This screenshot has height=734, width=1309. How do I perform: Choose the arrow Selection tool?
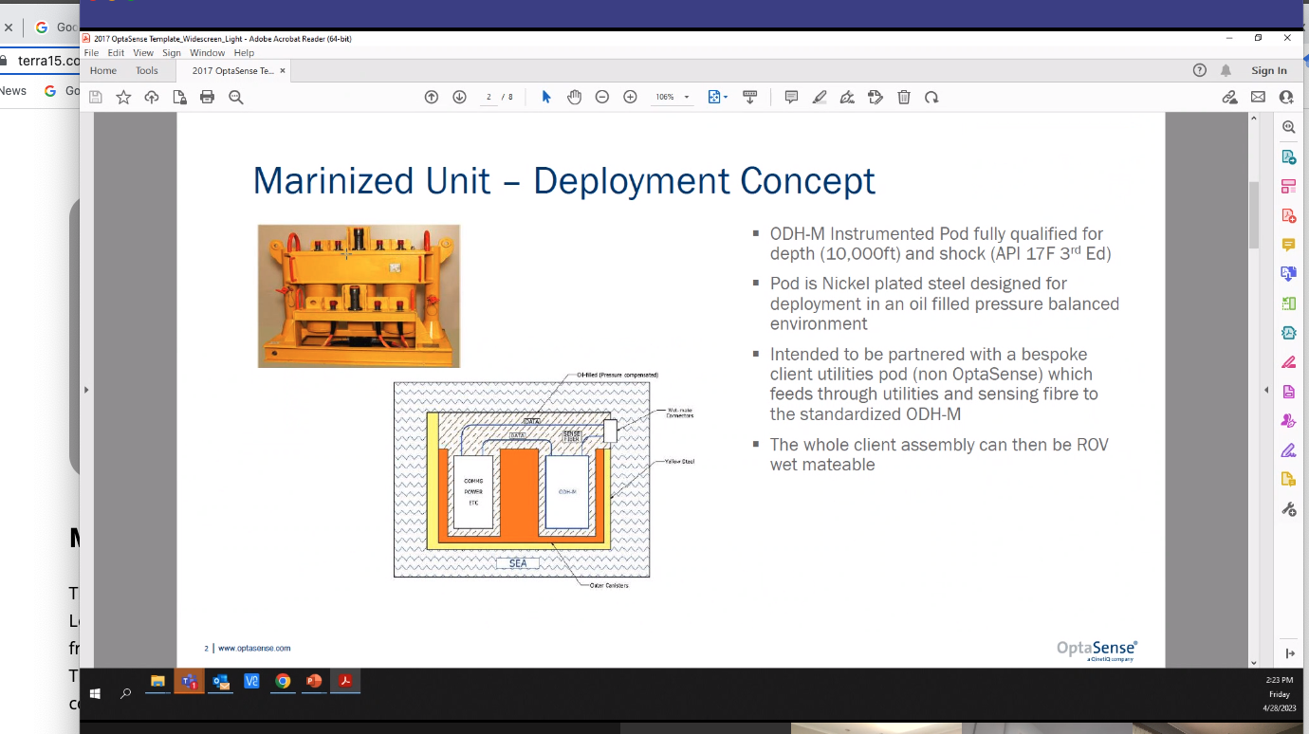546,97
